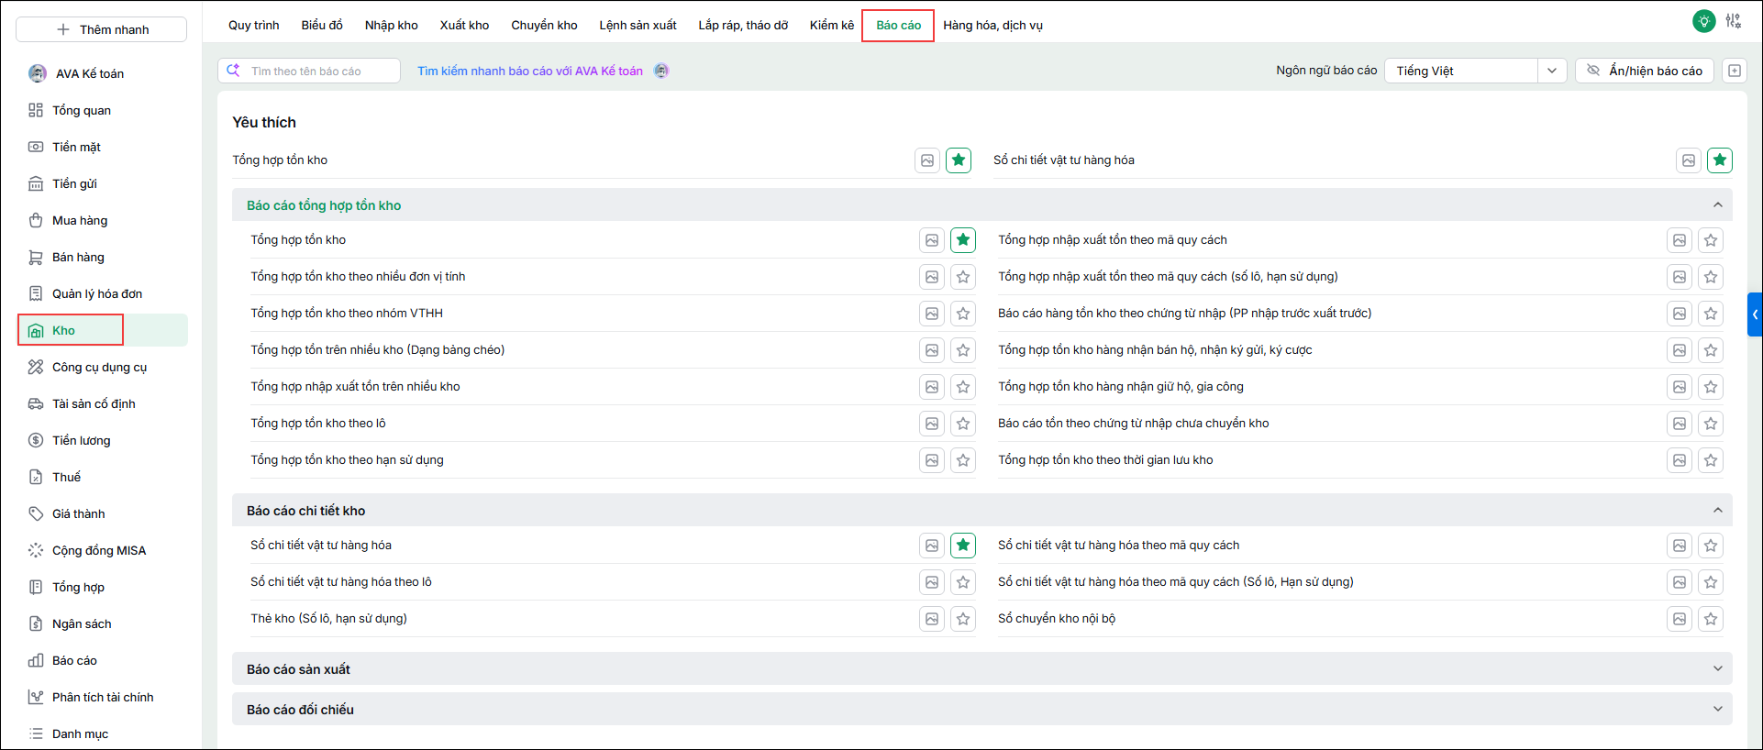Collapse the Báo cáo chi tiết kho section
The height and width of the screenshot is (750, 1763).
1718,511
